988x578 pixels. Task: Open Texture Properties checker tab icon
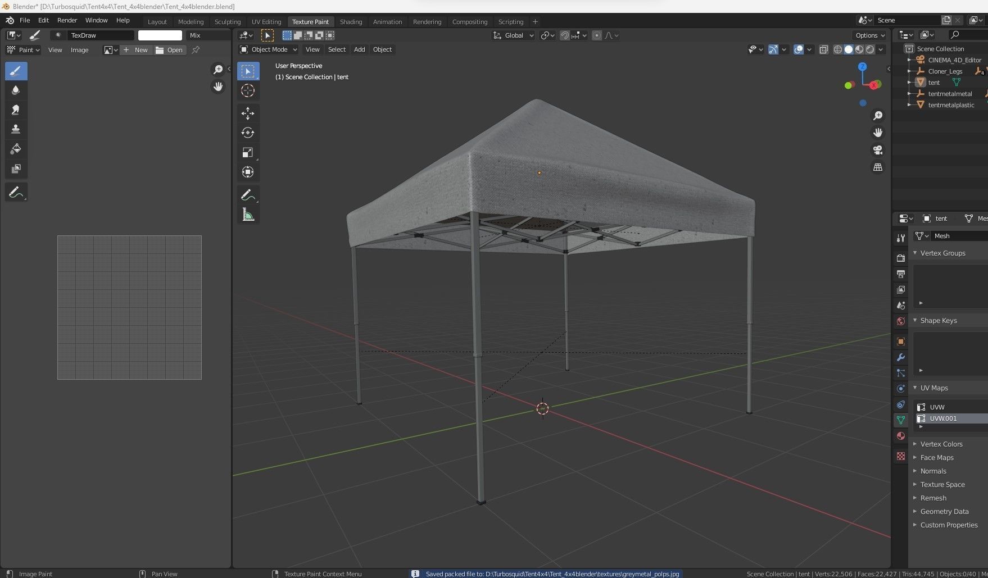pos(901,456)
